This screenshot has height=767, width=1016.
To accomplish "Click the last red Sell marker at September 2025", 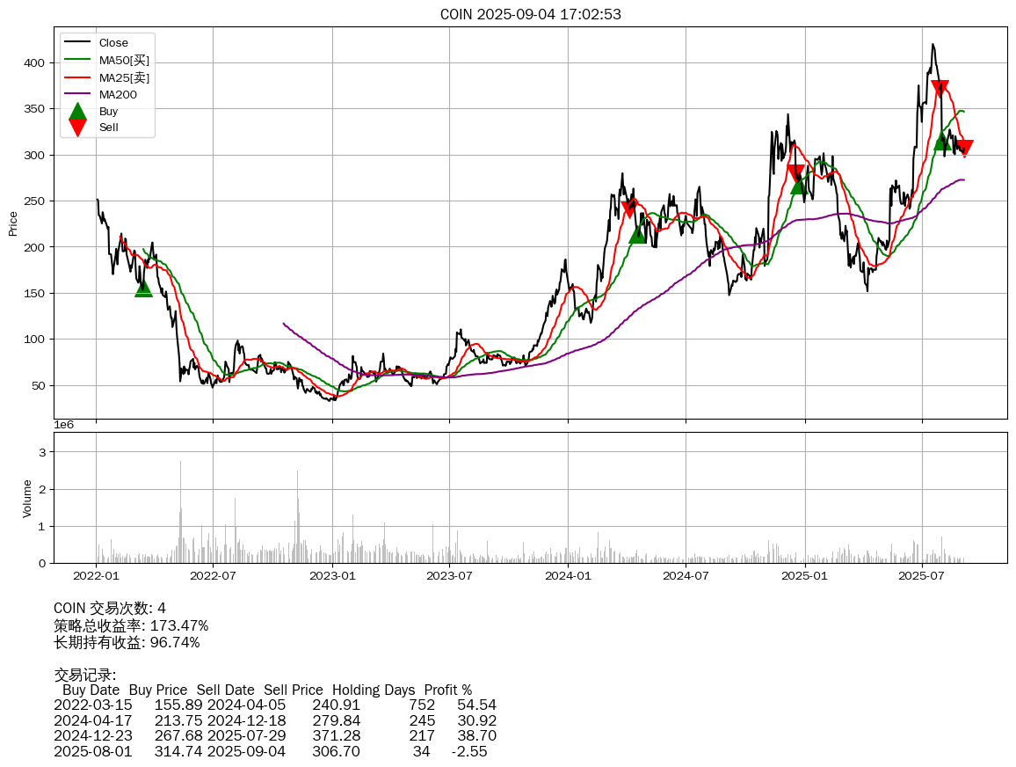I will coord(964,148).
